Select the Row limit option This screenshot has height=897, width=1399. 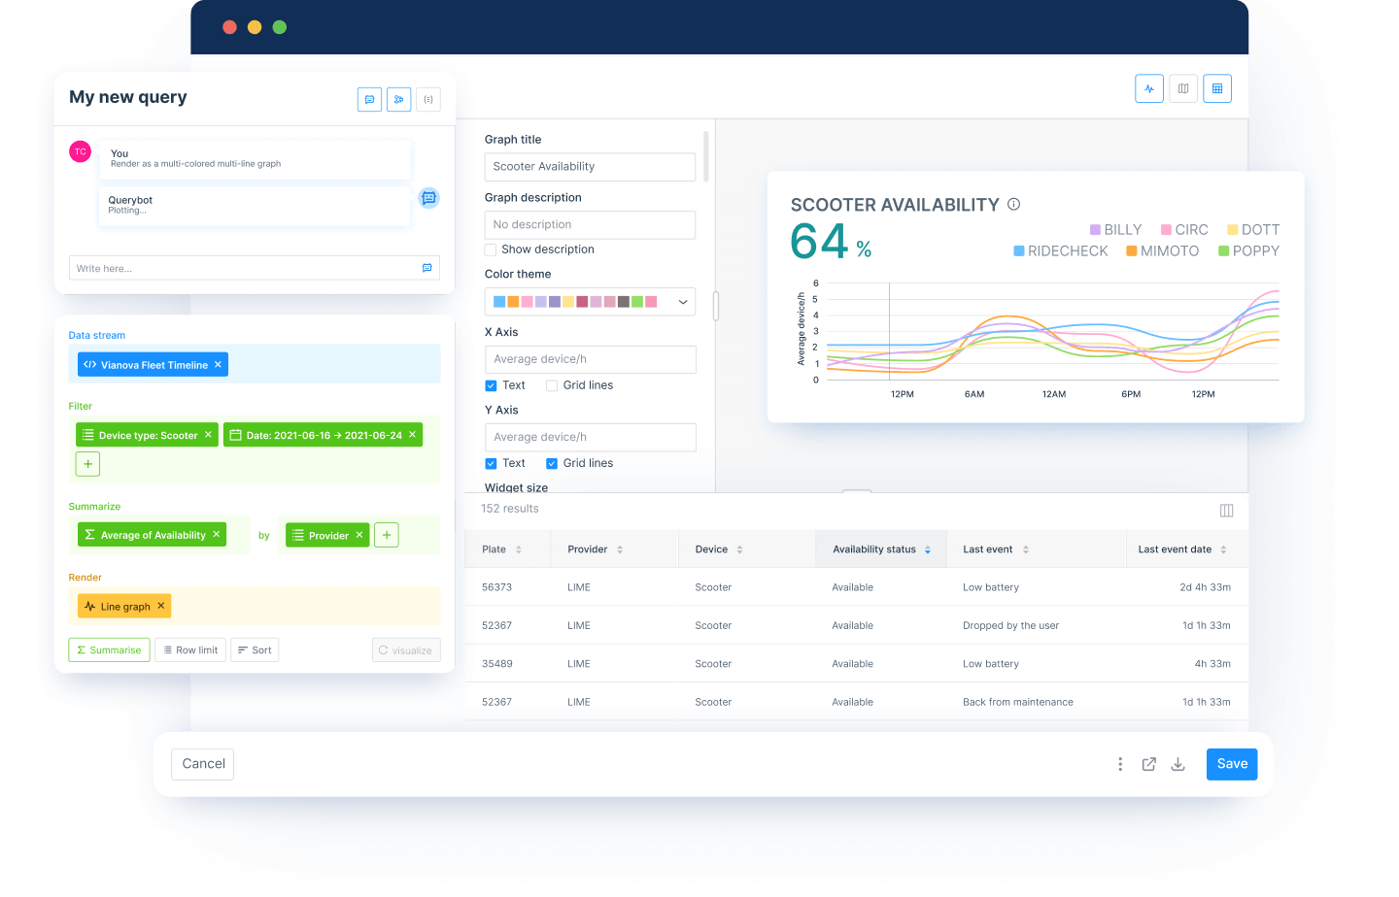[x=190, y=650]
